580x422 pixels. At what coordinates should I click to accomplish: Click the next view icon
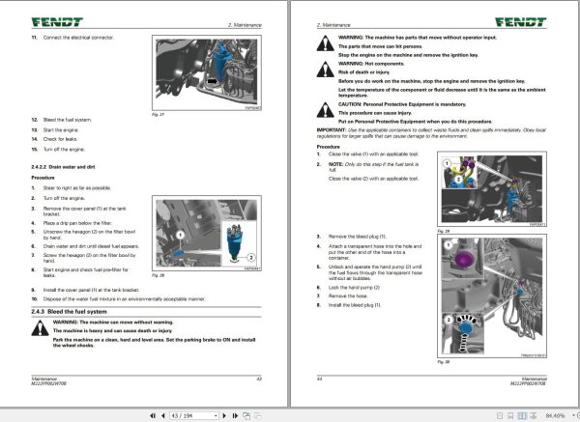click(257, 415)
